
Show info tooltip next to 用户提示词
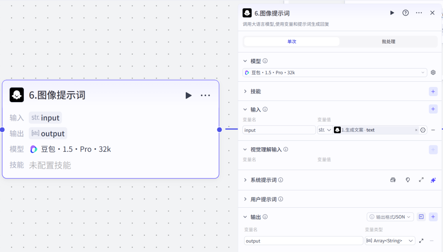click(281, 199)
